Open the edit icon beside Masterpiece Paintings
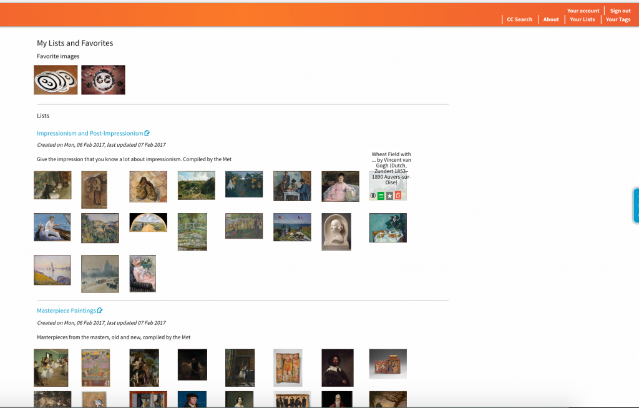This screenshot has width=639, height=408. pyautogui.click(x=100, y=310)
